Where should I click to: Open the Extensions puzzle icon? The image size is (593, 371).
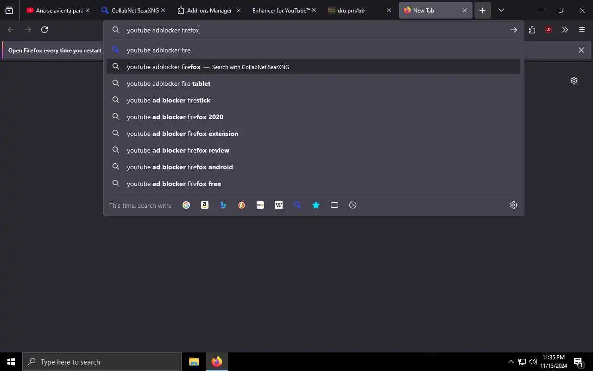532,30
